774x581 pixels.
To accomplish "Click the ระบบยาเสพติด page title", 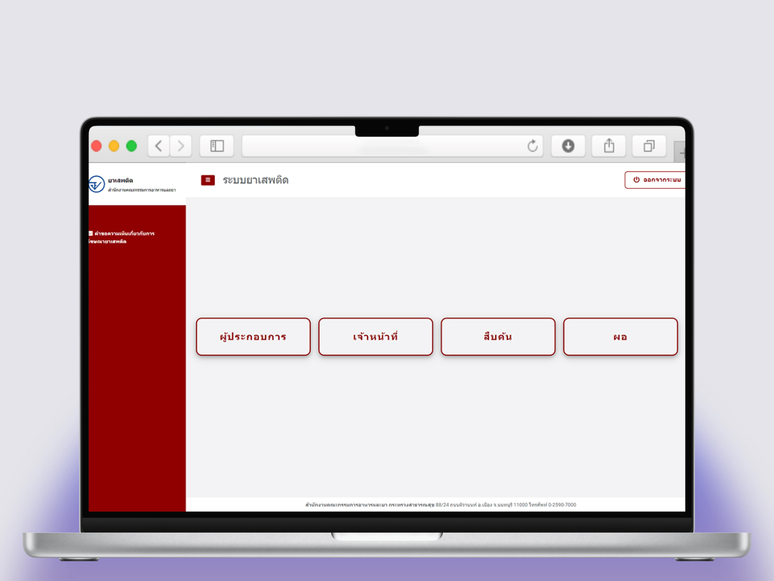I will pos(256,180).
